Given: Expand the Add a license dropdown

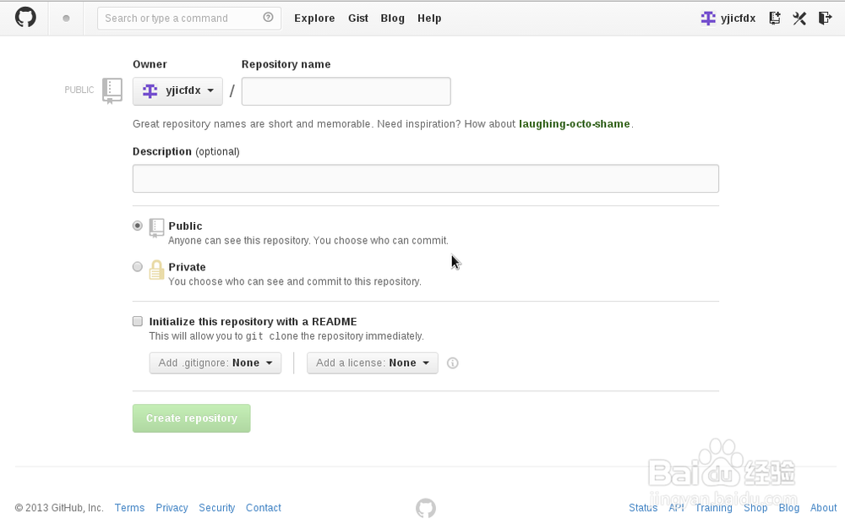Looking at the screenshot, I should 373,363.
